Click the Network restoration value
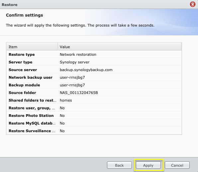This screenshot has height=172, width=198. coord(78,54)
